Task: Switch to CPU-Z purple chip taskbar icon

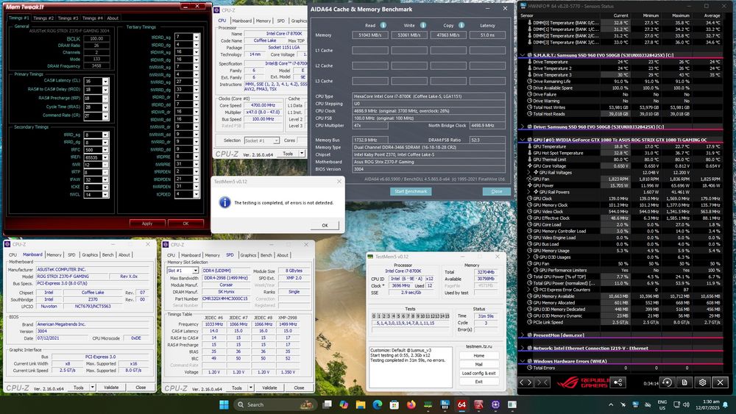Action: 495,404
